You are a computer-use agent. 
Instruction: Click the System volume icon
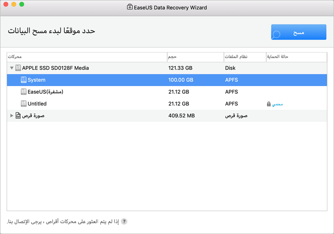click(24, 80)
